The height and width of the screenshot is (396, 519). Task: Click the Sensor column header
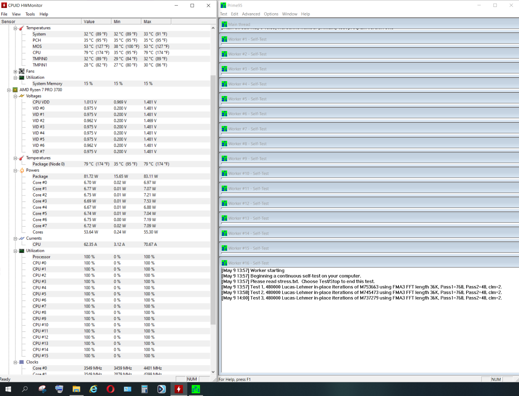(x=41, y=21)
